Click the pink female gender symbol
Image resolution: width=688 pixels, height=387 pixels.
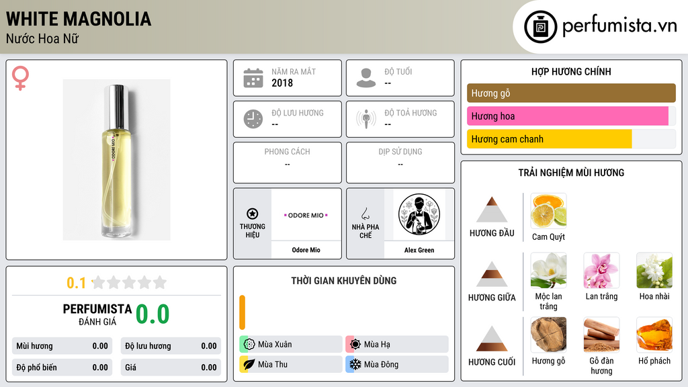[x=20, y=78]
